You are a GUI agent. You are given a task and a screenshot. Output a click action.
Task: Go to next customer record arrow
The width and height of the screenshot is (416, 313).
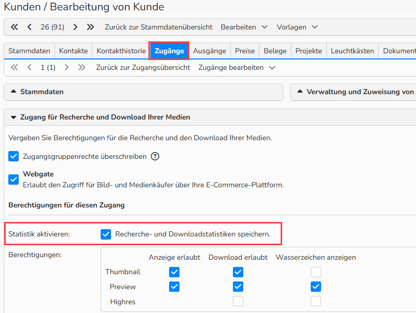(x=75, y=27)
